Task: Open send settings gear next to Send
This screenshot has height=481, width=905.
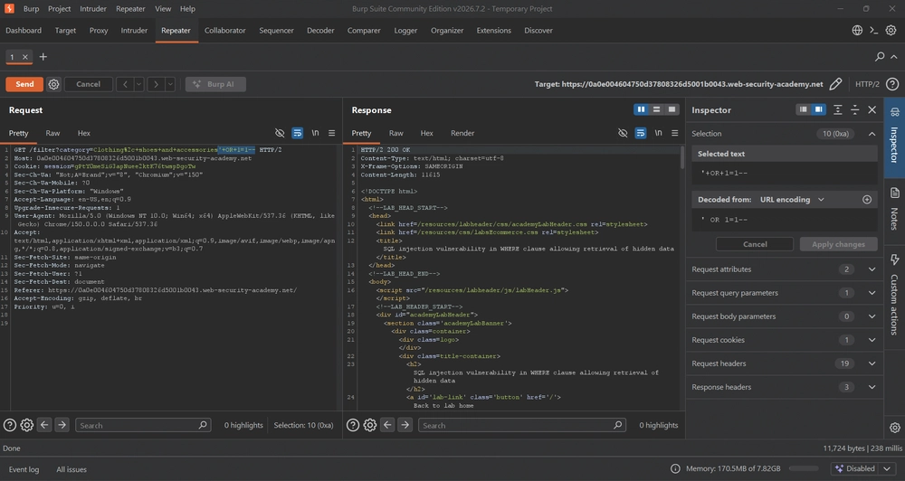Action: pos(53,84)
